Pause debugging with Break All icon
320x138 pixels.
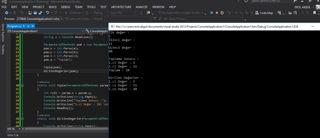pyautogui.click(x=212, y=13)
